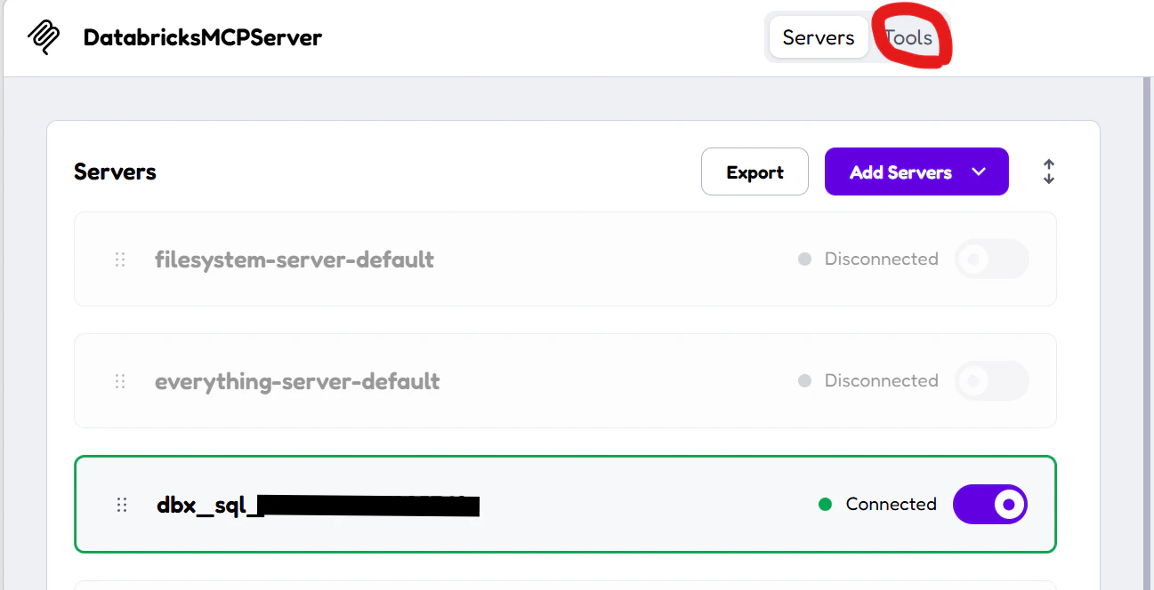Click the Servers section heading

pos(115,171)
